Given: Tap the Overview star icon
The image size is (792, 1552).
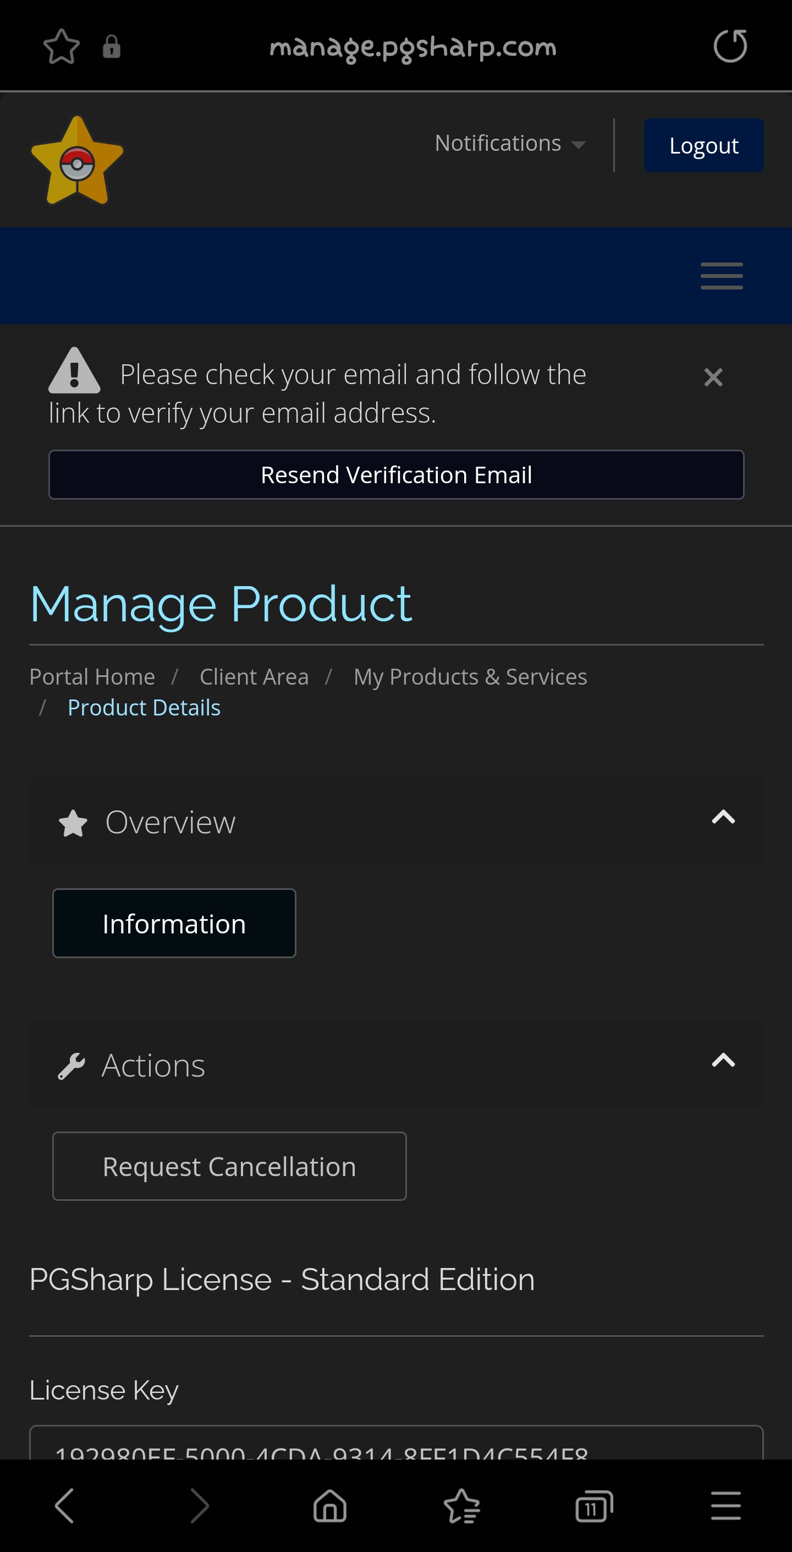Looking at the screenshot, I should pyautogui.click(x=74, y=823).
